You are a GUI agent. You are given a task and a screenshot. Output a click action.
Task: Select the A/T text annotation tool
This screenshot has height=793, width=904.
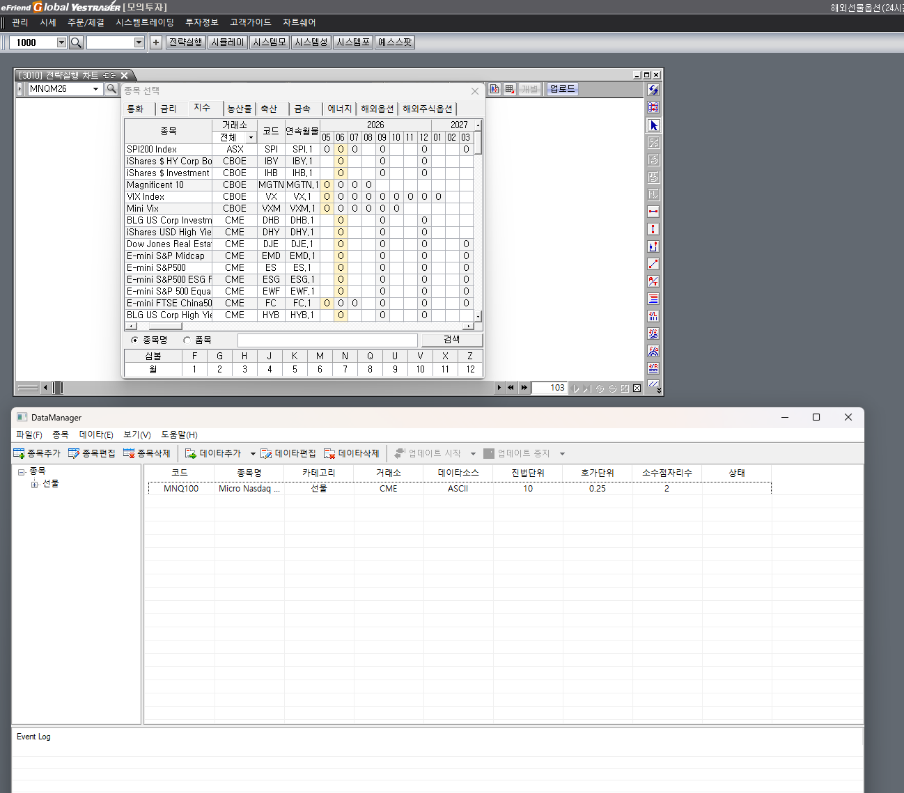click(x=653, y=281)
